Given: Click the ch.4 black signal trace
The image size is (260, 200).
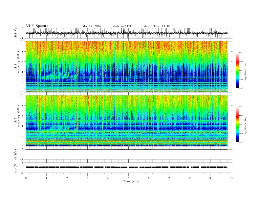Looking at the screenshot, I should pos(127,167).
